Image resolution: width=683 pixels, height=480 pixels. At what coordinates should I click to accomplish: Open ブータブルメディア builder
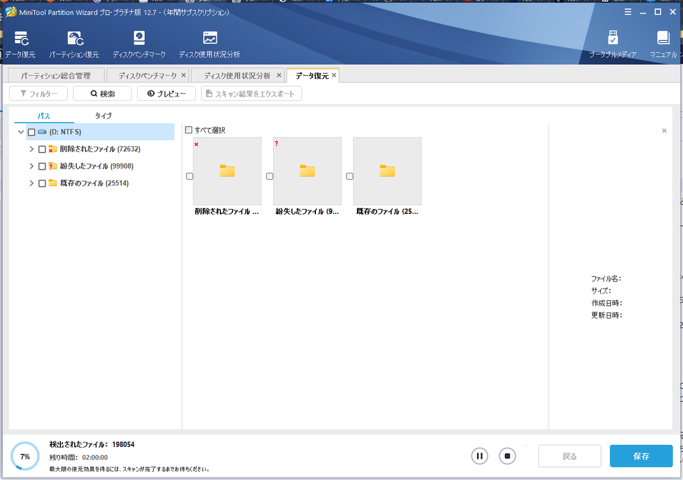tap(612, 45)
